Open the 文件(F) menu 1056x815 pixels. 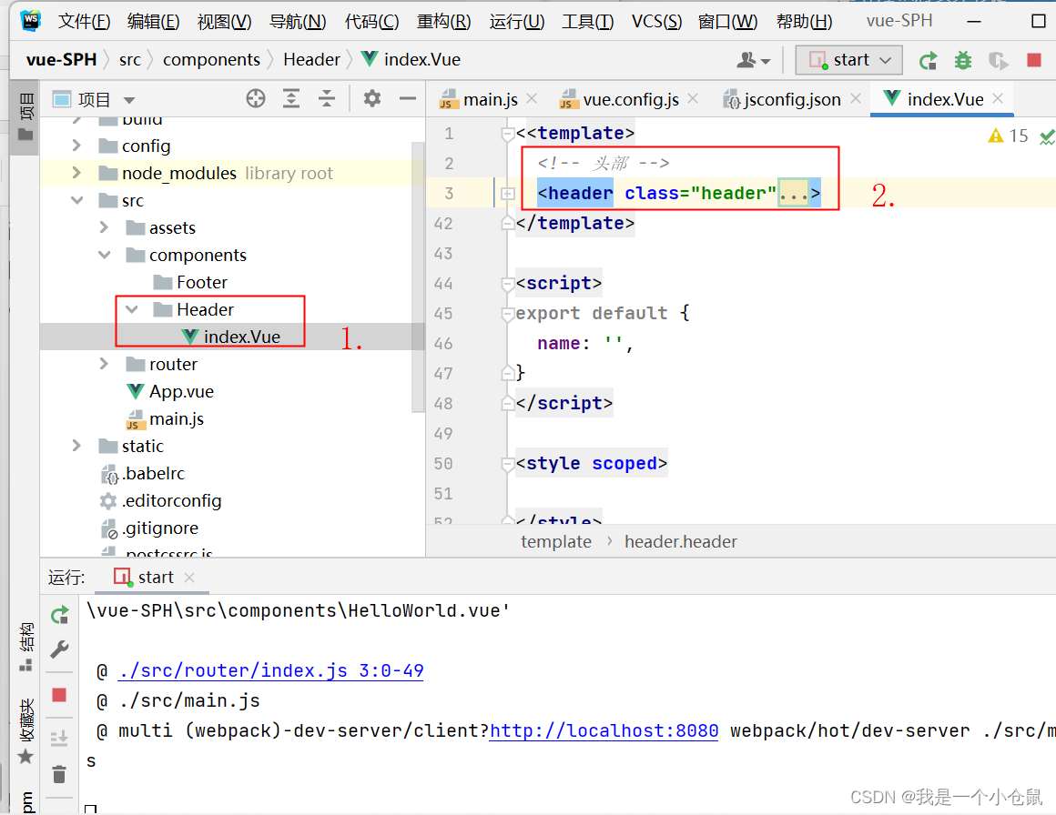pos(84,22)
